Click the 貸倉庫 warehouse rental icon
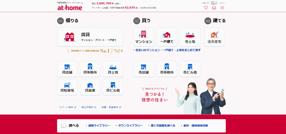Screen dimensions: 286x134 90,87
